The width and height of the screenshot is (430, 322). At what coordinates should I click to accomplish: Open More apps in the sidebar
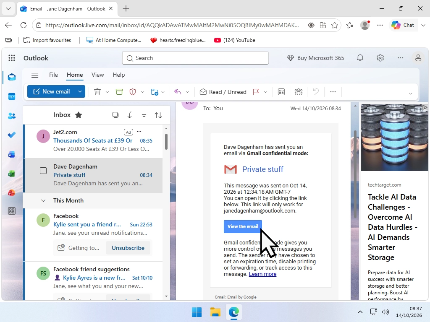point(11,211)
